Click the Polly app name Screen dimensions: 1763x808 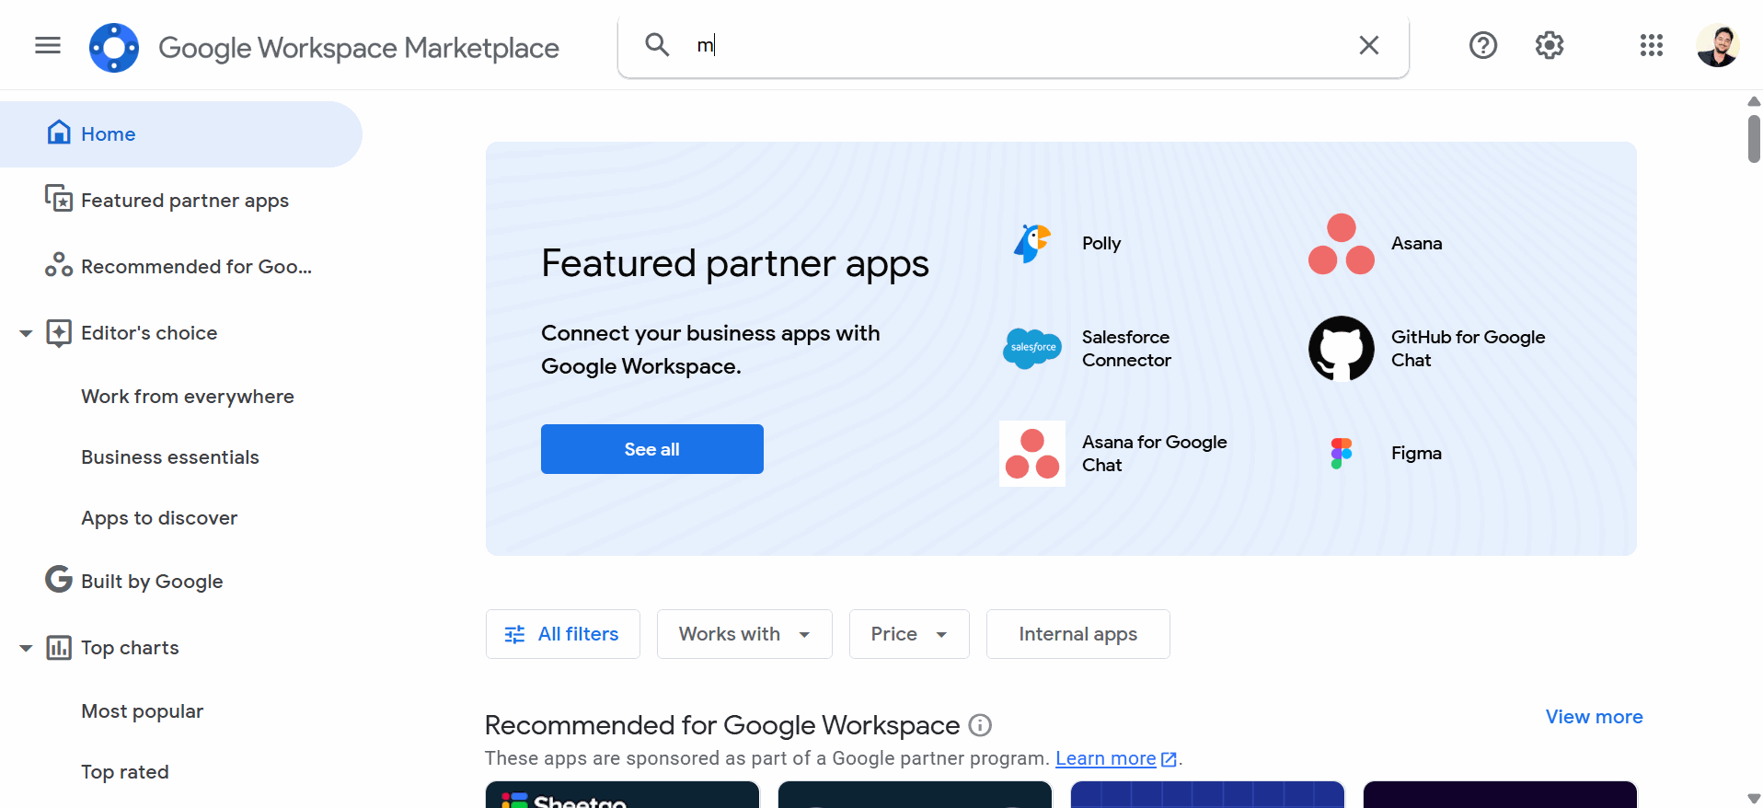(x=1101, y=244)
